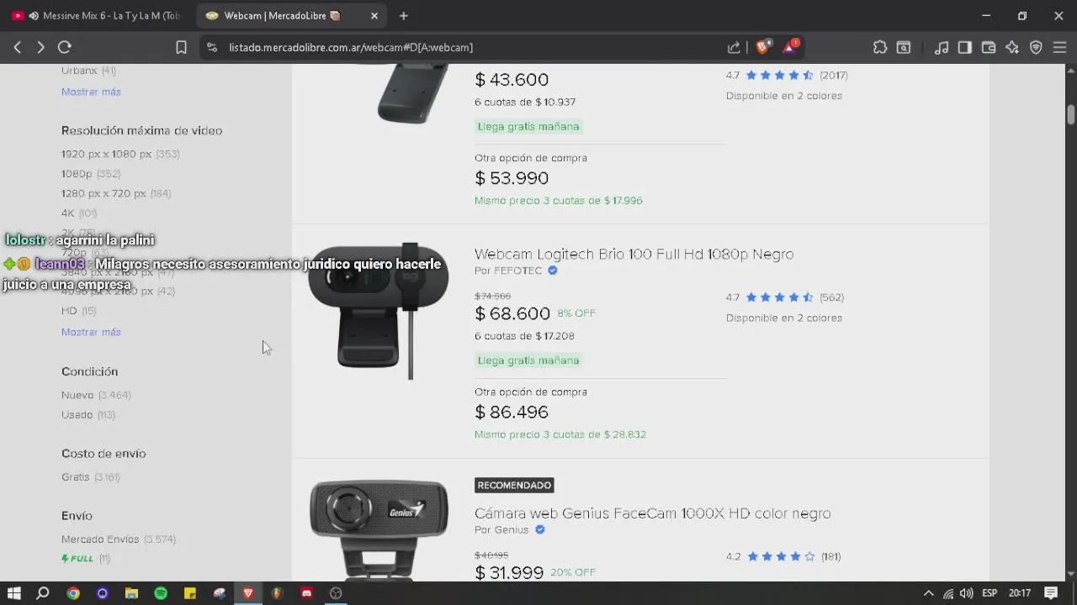Show hidden system tray icons chevron
1077x605 pixels.
(929, 593)
